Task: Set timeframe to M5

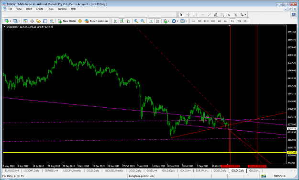Action: (199, 21)
